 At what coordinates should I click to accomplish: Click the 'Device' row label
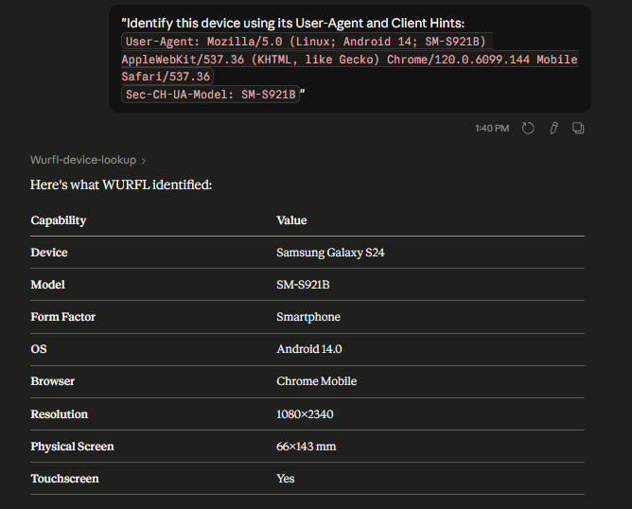coord(49,253)
